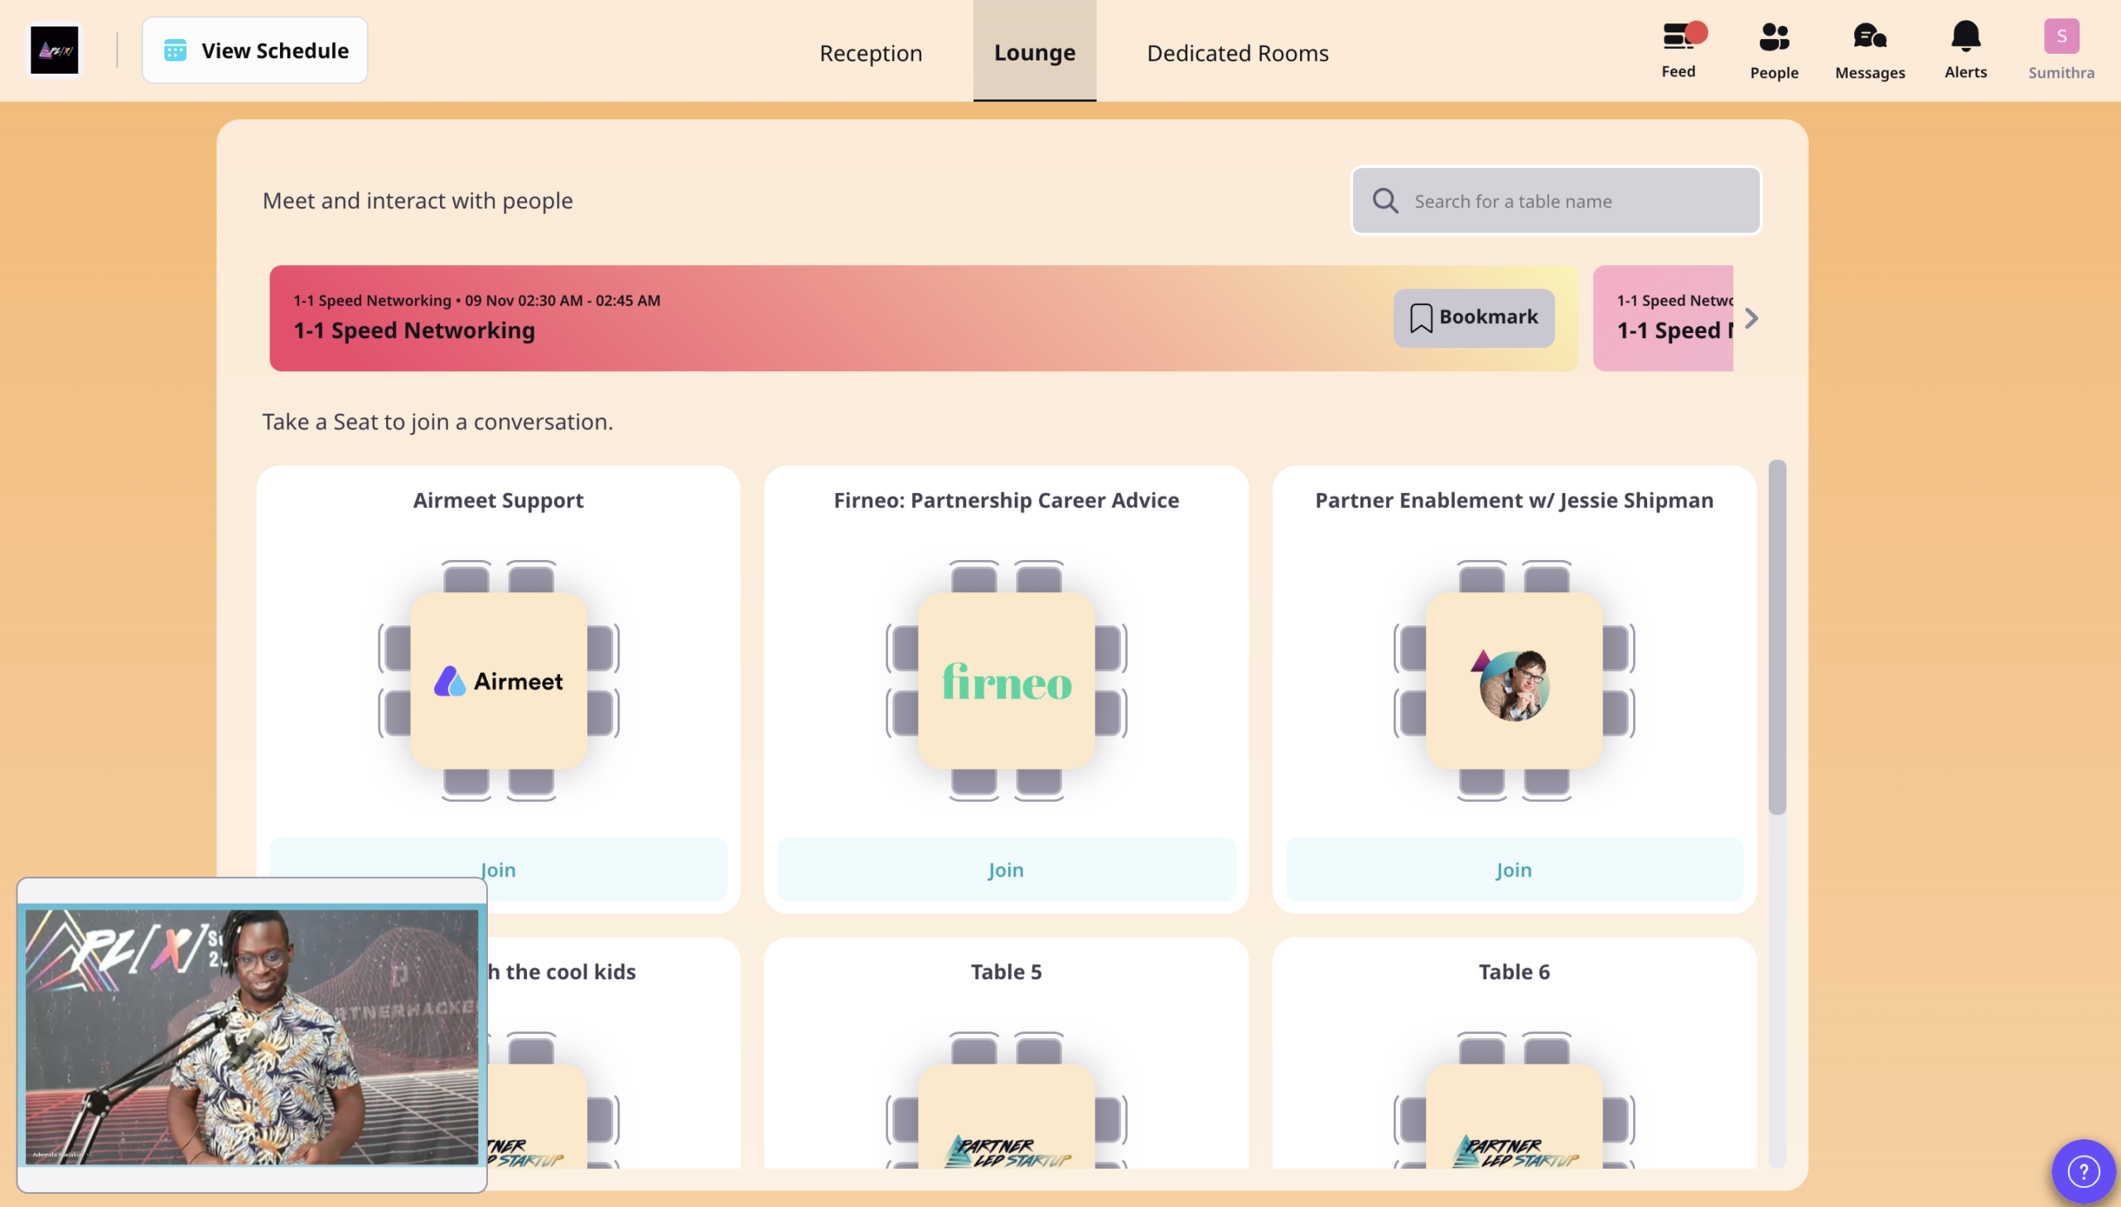Take the bottom-left seat at Partner Enablement table
Screen dimensions: 2121x1207
pos(1482,784)
